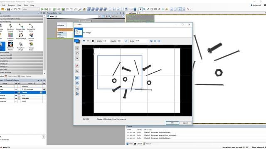Switch to the Console tab at bottom
The width and height of the screenshot is (266, 149).
[138, 144]
